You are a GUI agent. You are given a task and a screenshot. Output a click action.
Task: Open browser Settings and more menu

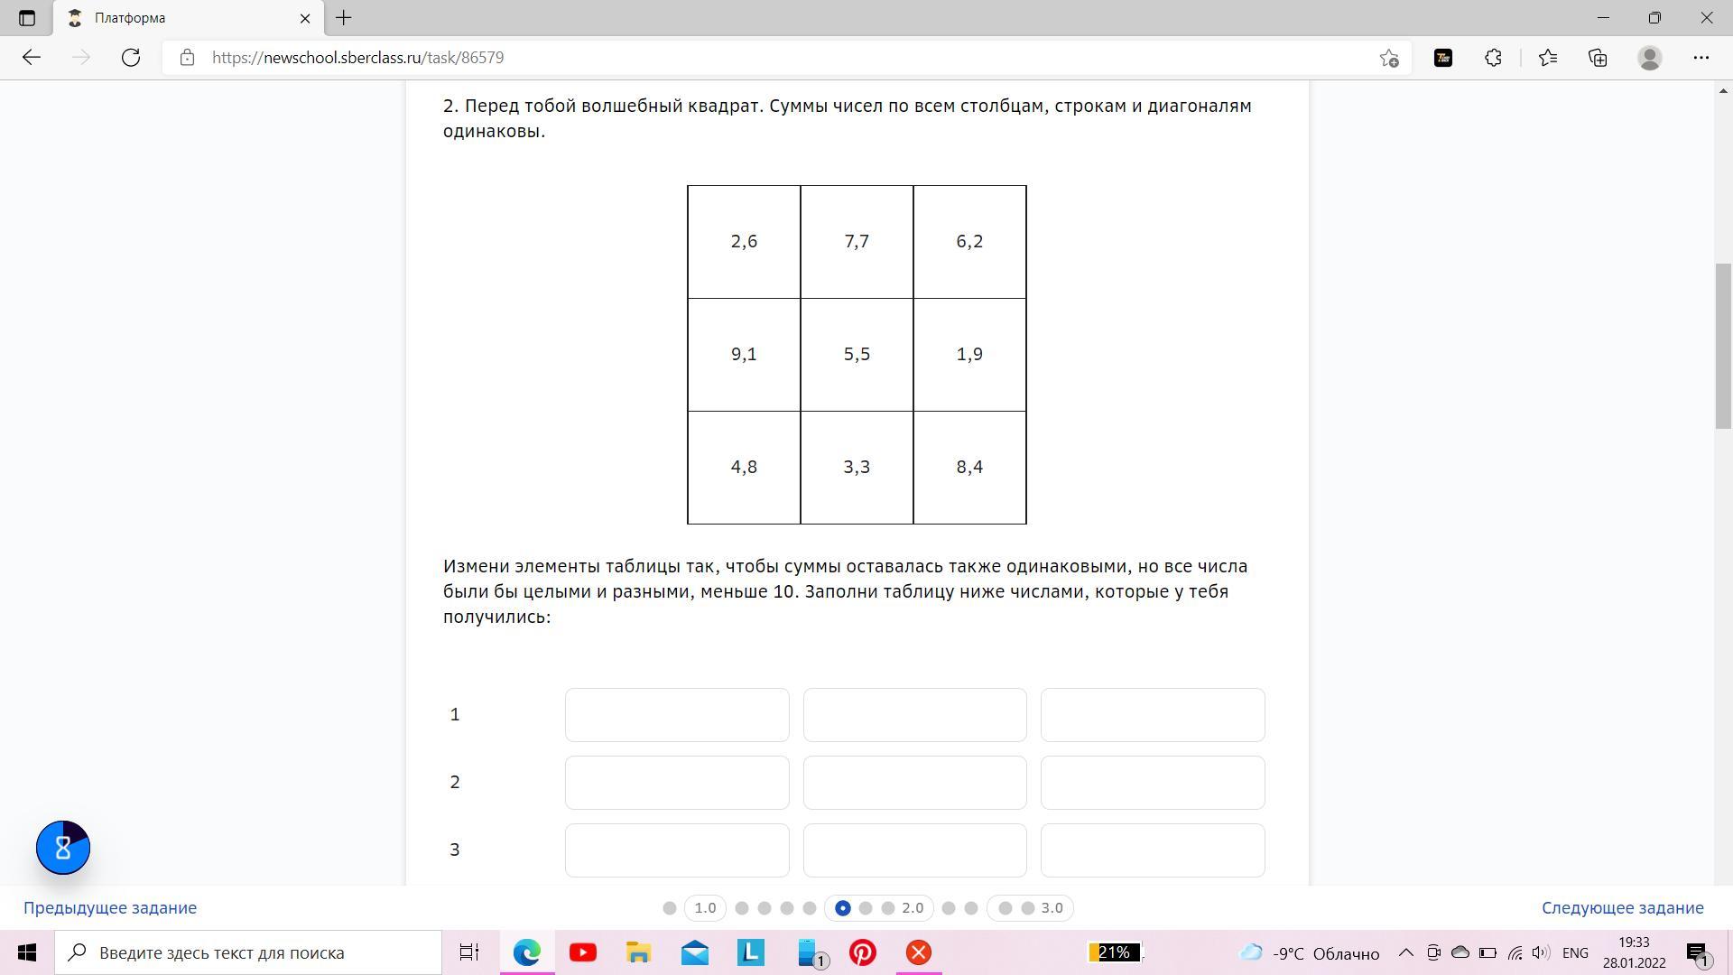(x=1701, y=58)
